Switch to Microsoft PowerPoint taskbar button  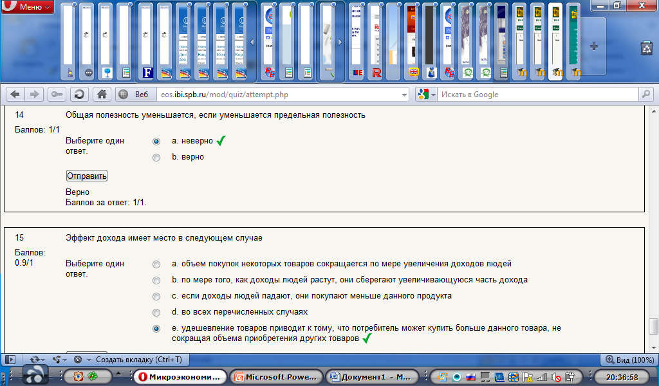[277, 377]
